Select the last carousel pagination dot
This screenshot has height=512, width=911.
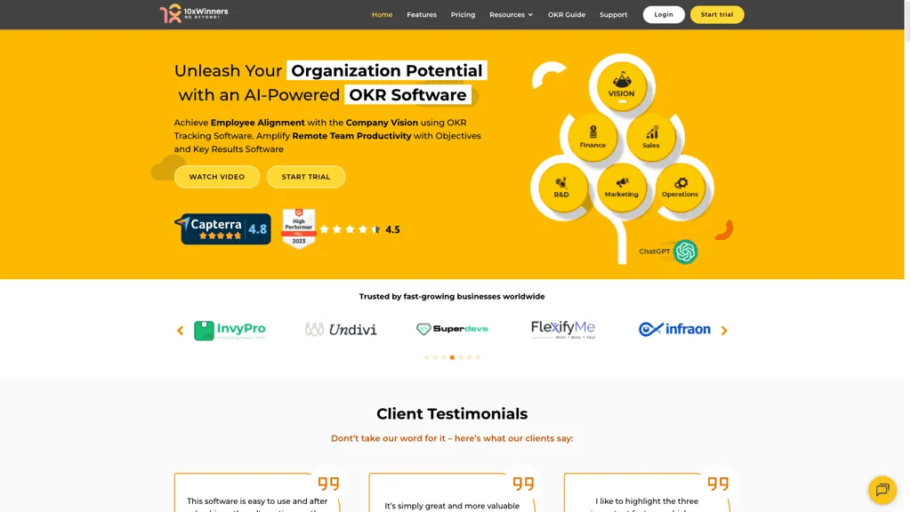[478, 357]
